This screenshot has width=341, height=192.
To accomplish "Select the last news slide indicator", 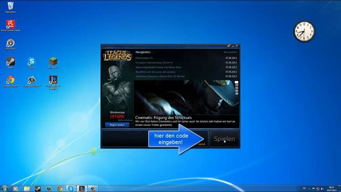I will (x=237, y=94).
